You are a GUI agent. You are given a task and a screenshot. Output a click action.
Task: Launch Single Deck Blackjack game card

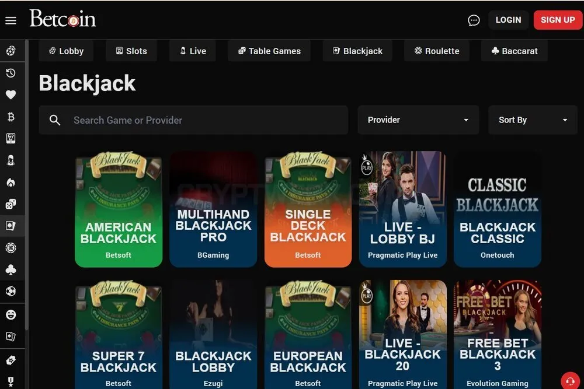(308, 209)
